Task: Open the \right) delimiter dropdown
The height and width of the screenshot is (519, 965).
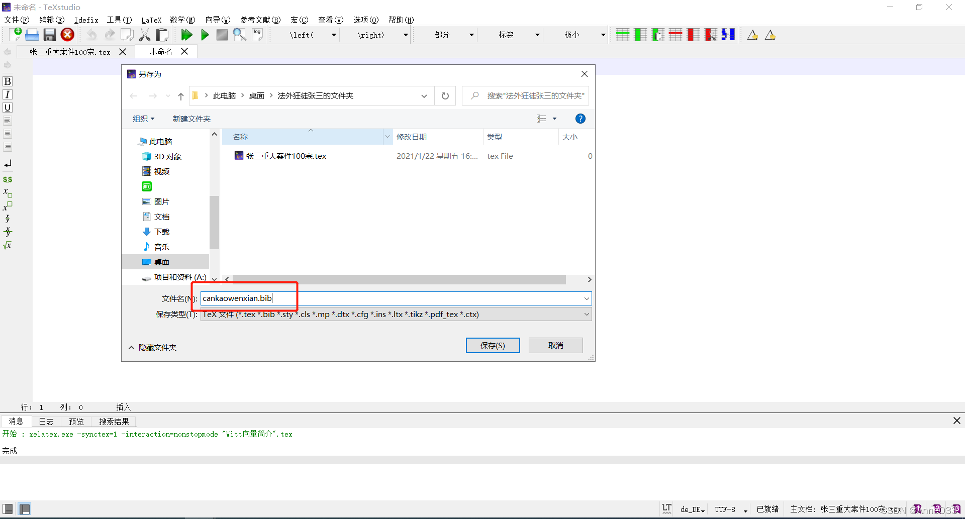Action: 406,35
